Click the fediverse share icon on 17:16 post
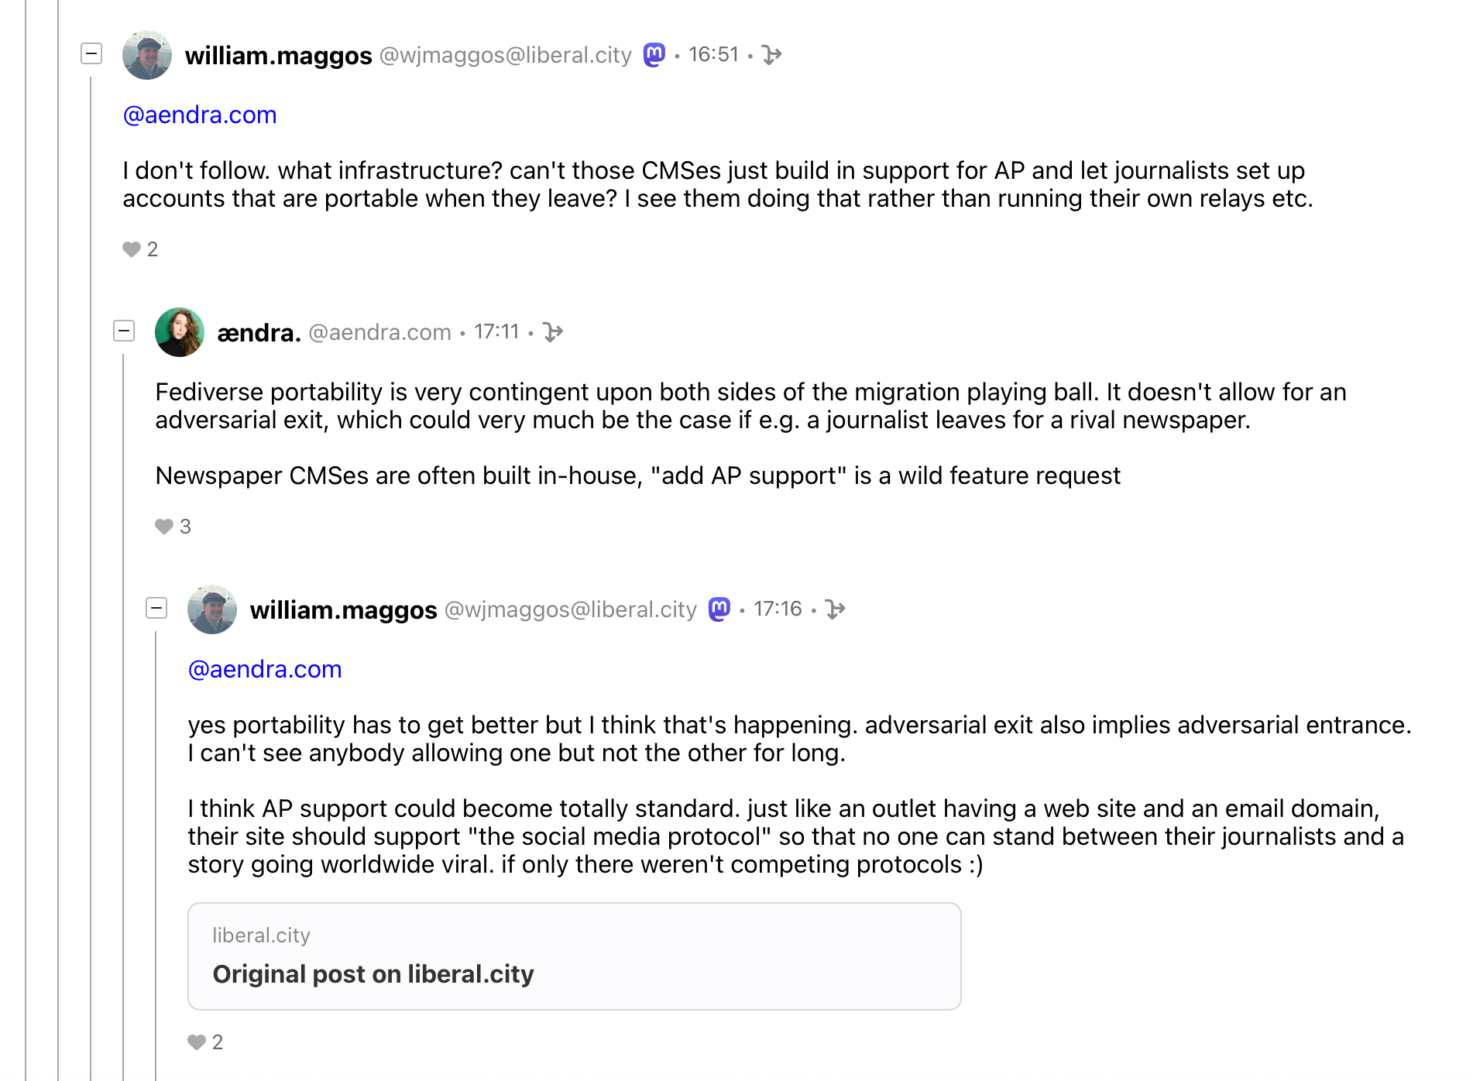The image size is (1473, 1081). (x=835, y=609)
